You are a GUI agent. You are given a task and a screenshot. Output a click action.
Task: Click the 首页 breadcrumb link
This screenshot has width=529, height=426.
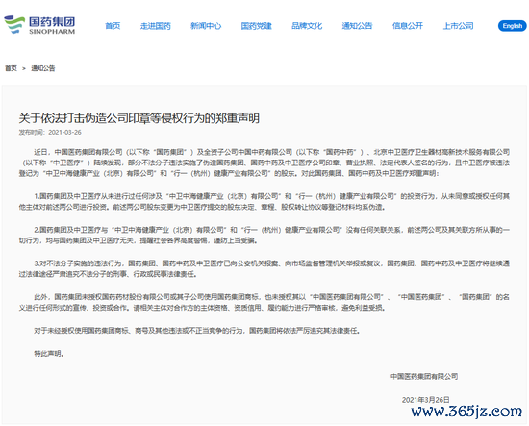[x=11, y=68]
